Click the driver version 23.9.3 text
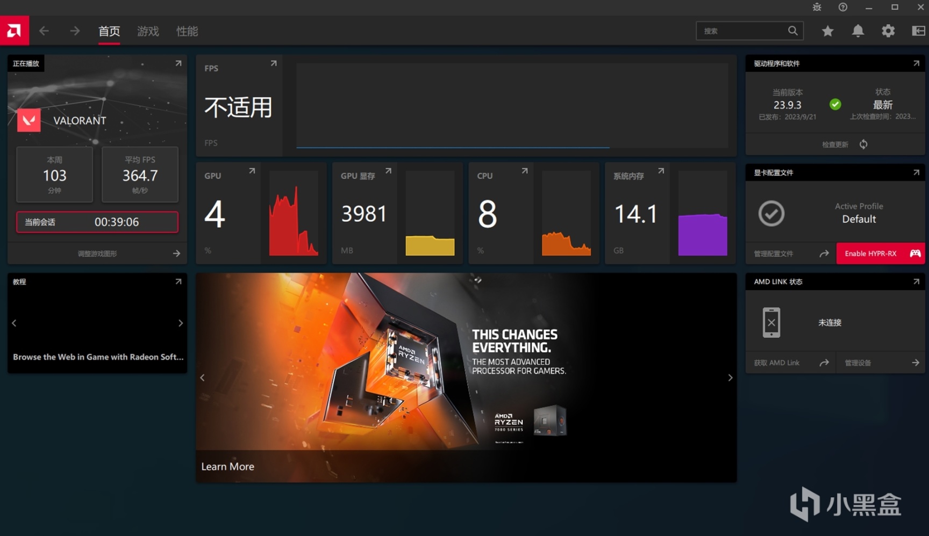Viewport: 929px width, 536px height. click(788, 105)
